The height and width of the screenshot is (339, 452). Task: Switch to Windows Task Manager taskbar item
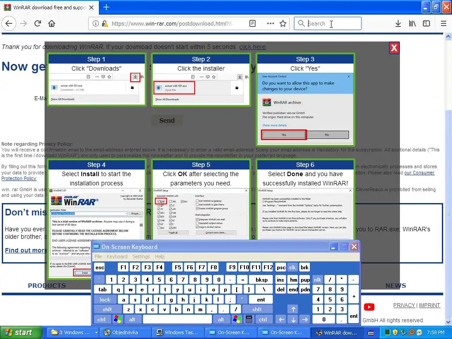coord(179,333)
